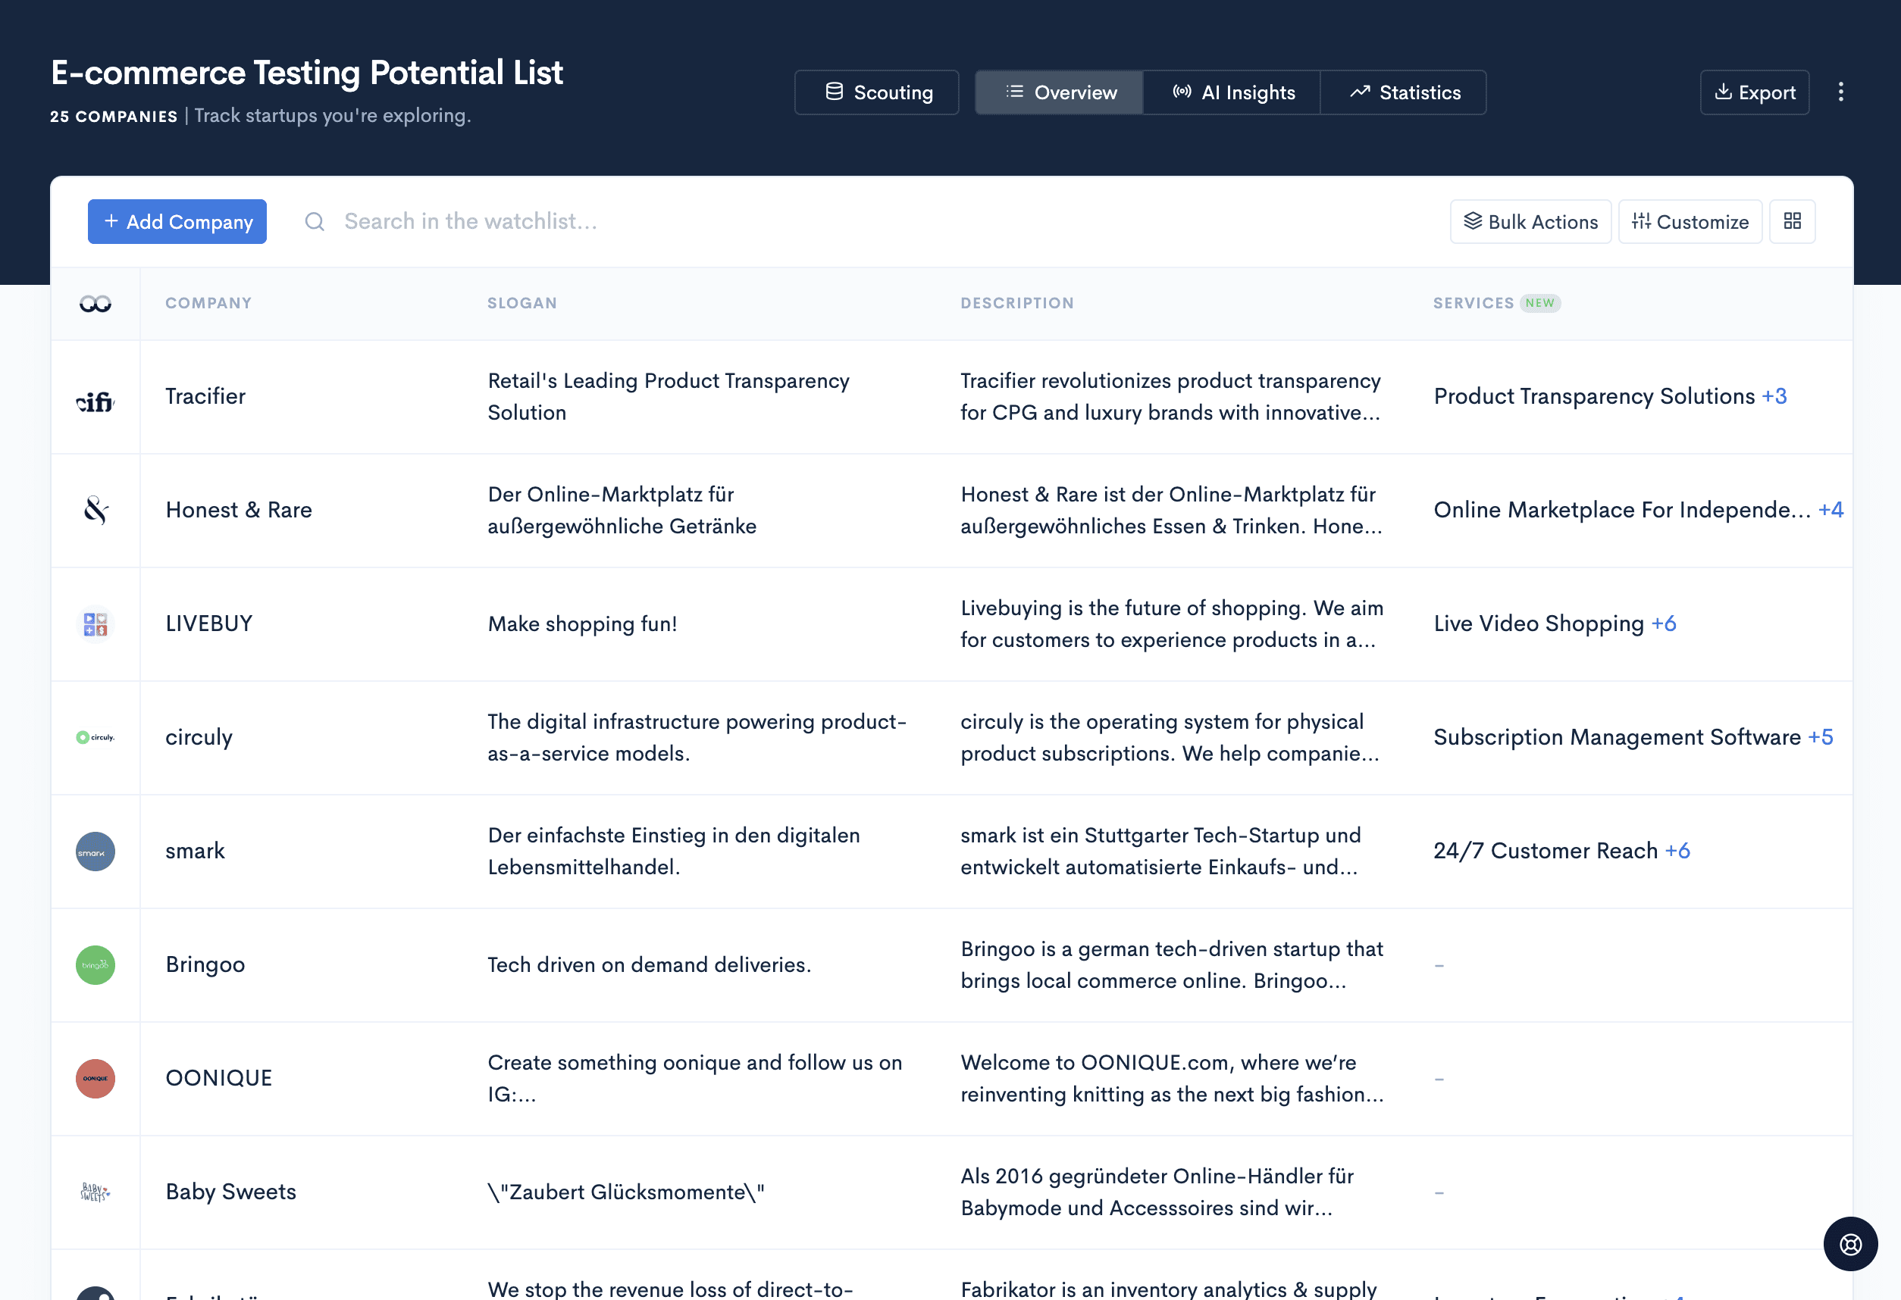
Task: Click the search magnifier icon
Action: [x=314, y=221]
